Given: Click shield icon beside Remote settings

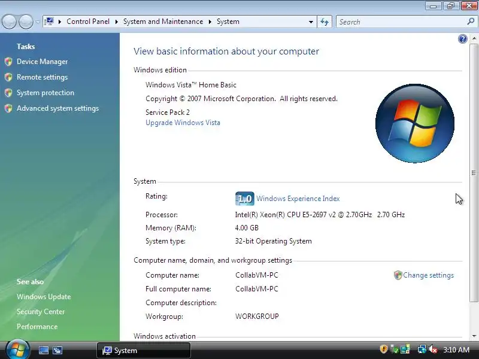Looking at the screenshot, I should point(8,77).
